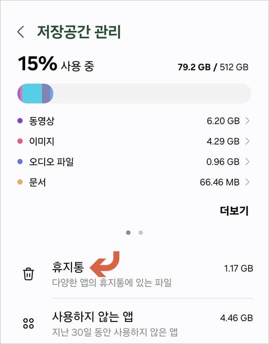Image resolution: width=269 pixels, height=344 pixels.
Task: Select the pink dot next to 이미지
Action: click(20, 141)
